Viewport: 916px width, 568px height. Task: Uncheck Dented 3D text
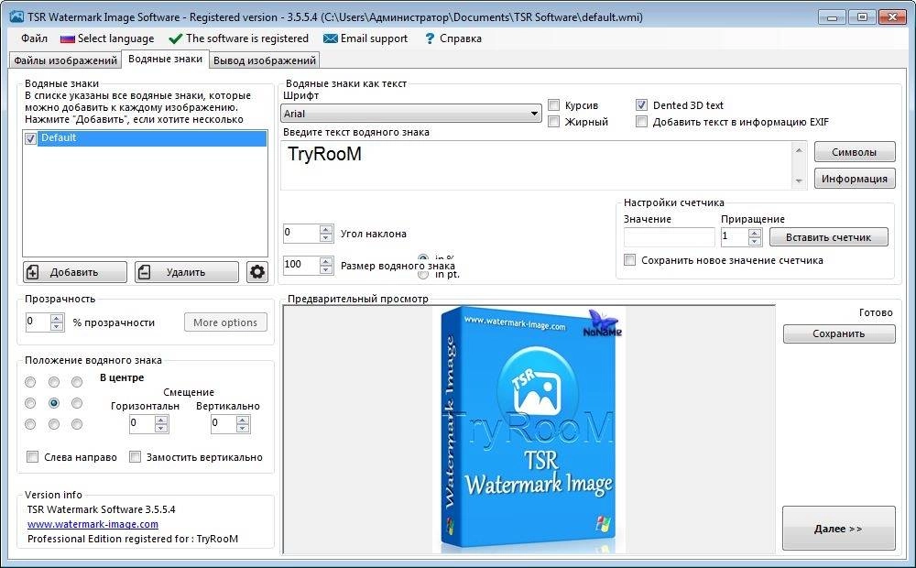641,105
